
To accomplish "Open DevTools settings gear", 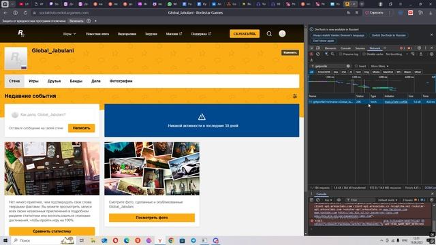I will coord(419,48).
